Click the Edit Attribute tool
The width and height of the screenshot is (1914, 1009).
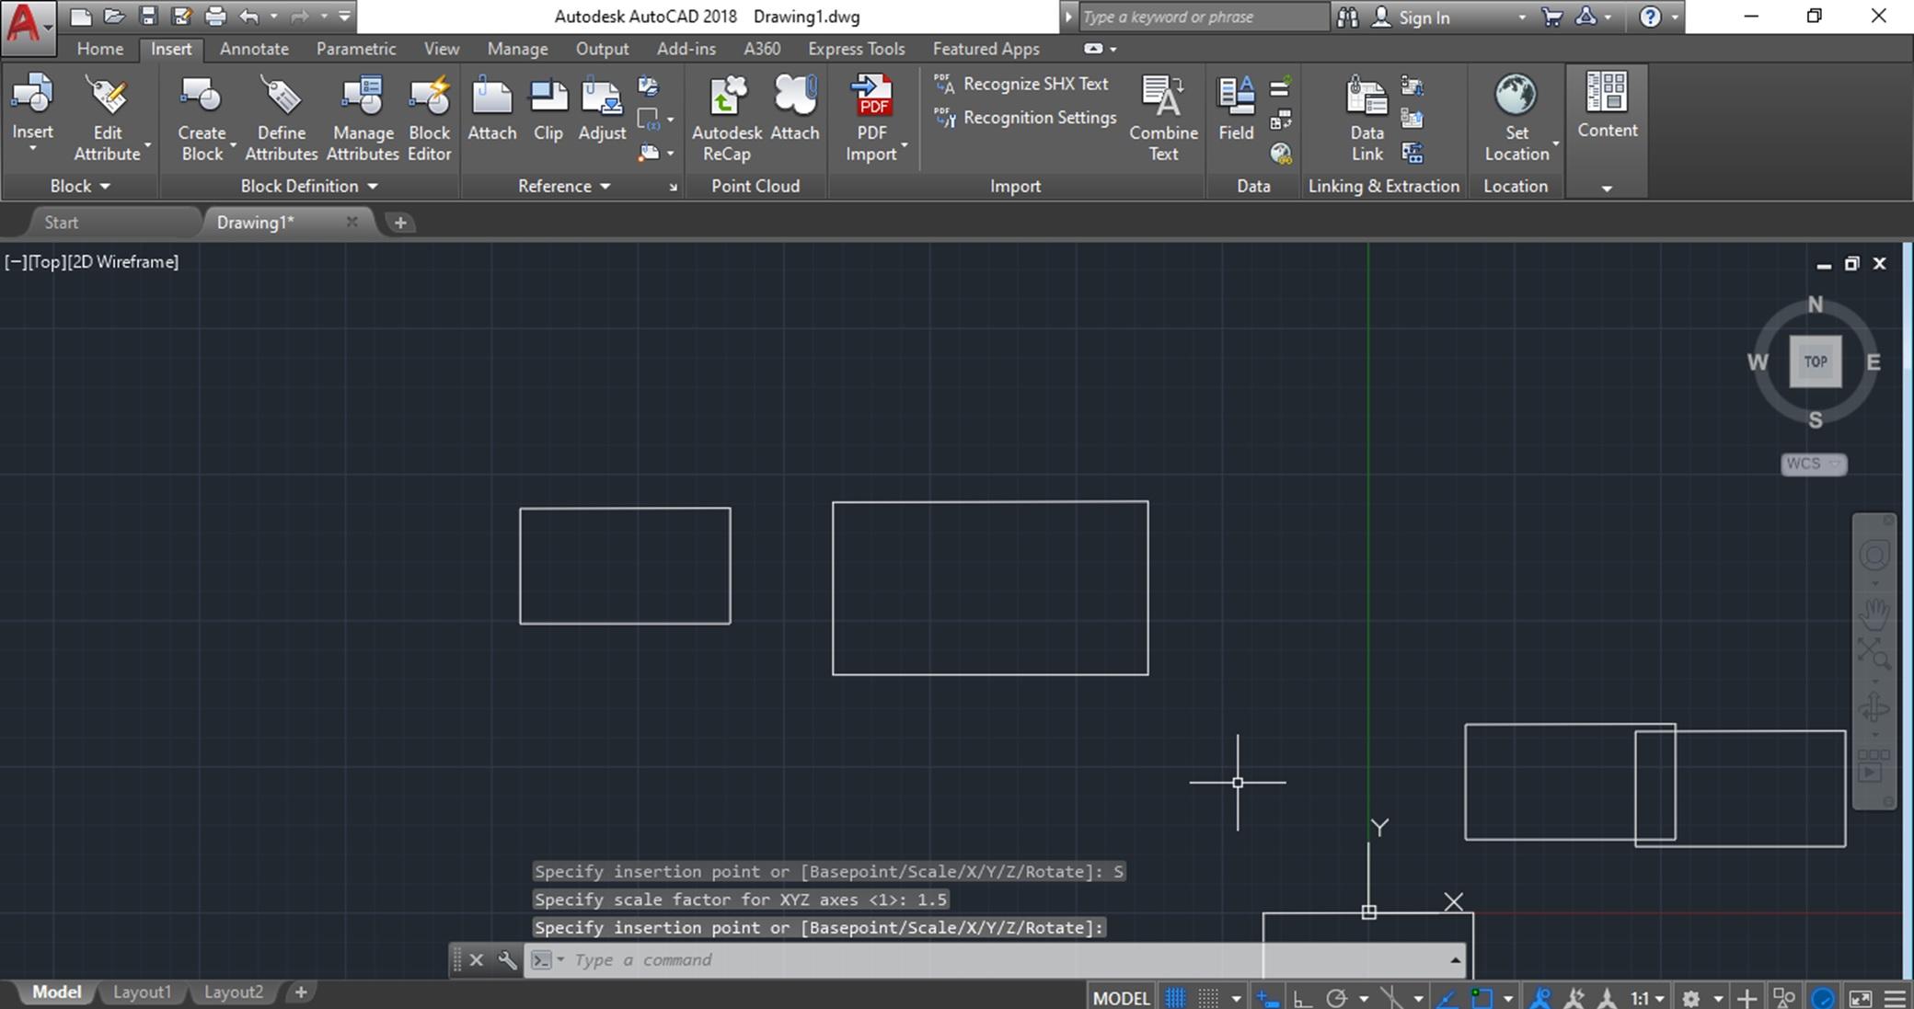coord(108,118)
